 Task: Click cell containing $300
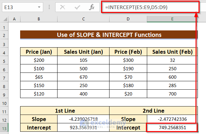click(x=128, y=60)
